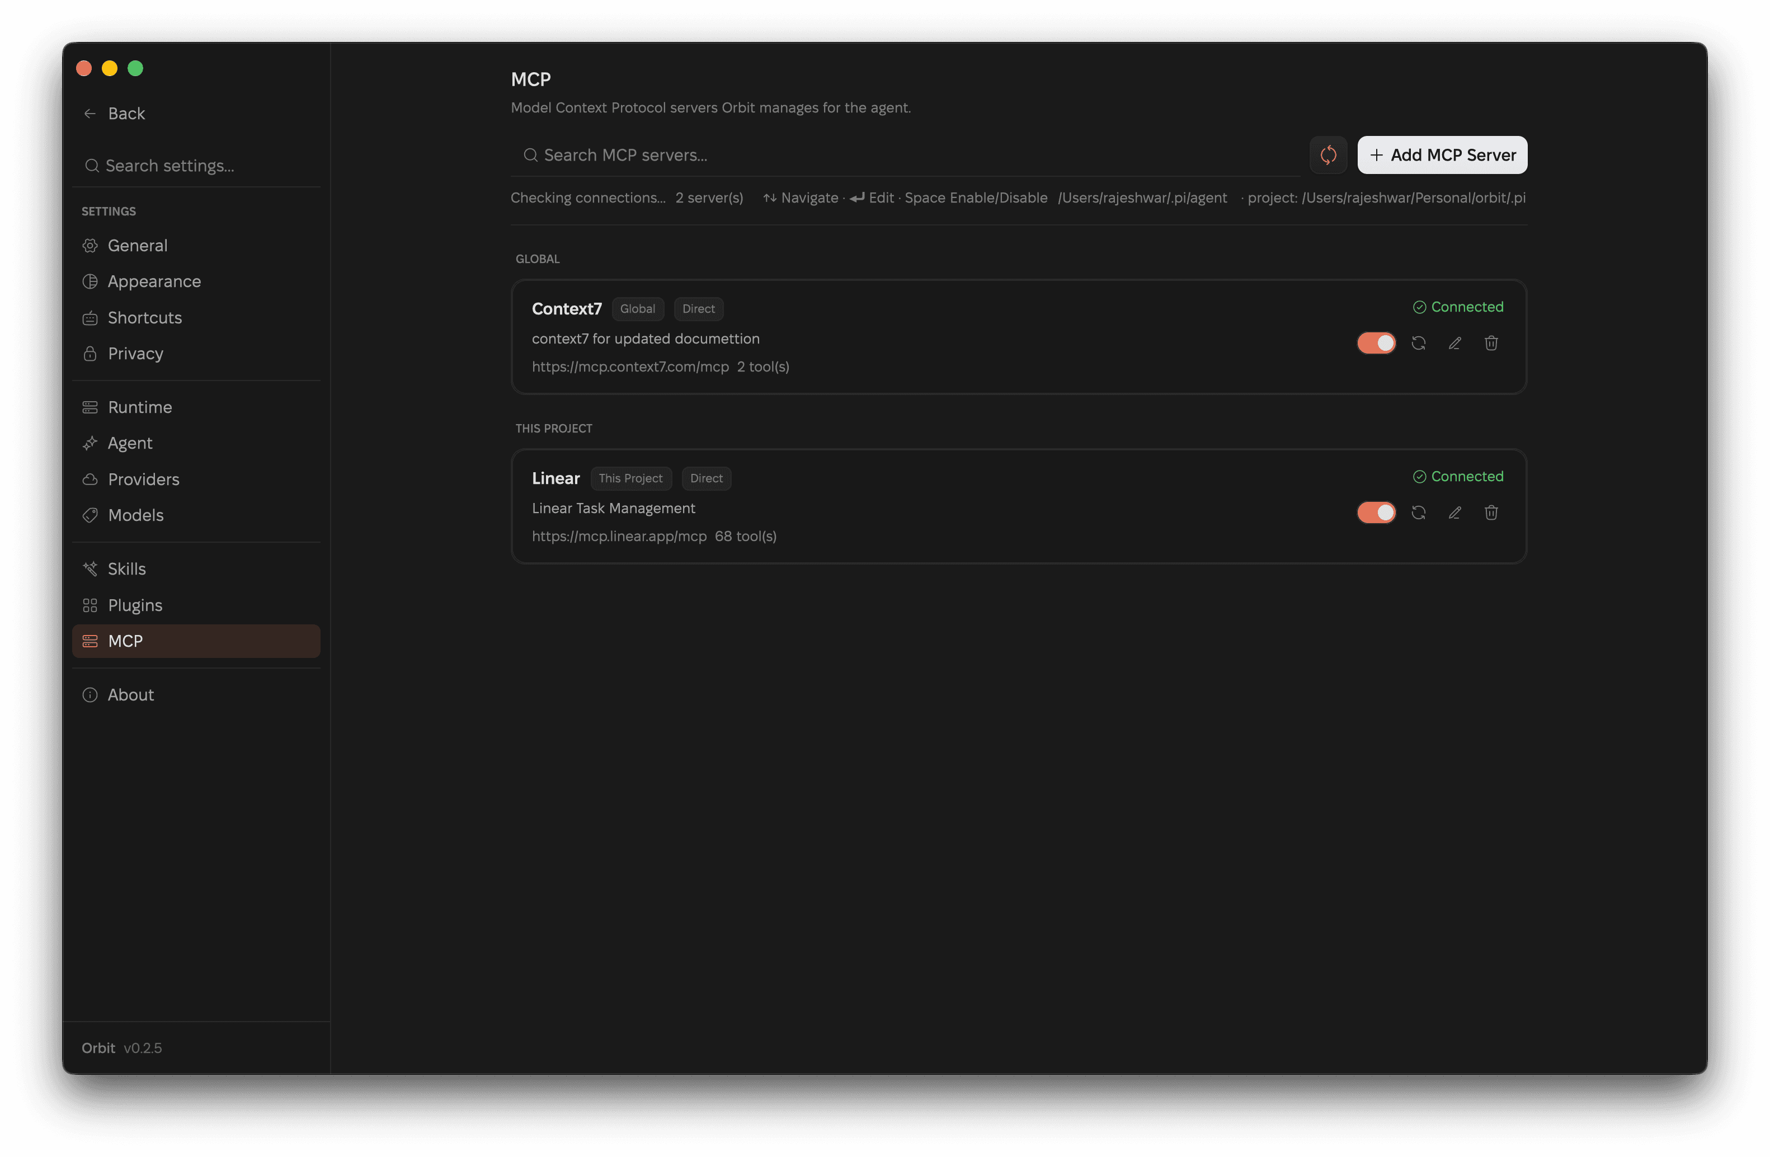
Task: Delete the Context7 server
Action: pos(1490,343)
